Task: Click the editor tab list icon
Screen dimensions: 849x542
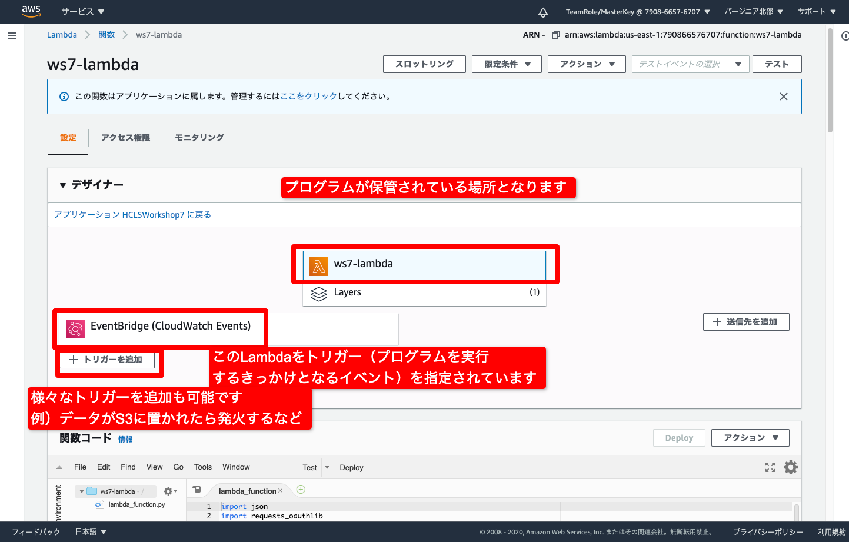Action: pyautogui.click(x=197, y=490)
